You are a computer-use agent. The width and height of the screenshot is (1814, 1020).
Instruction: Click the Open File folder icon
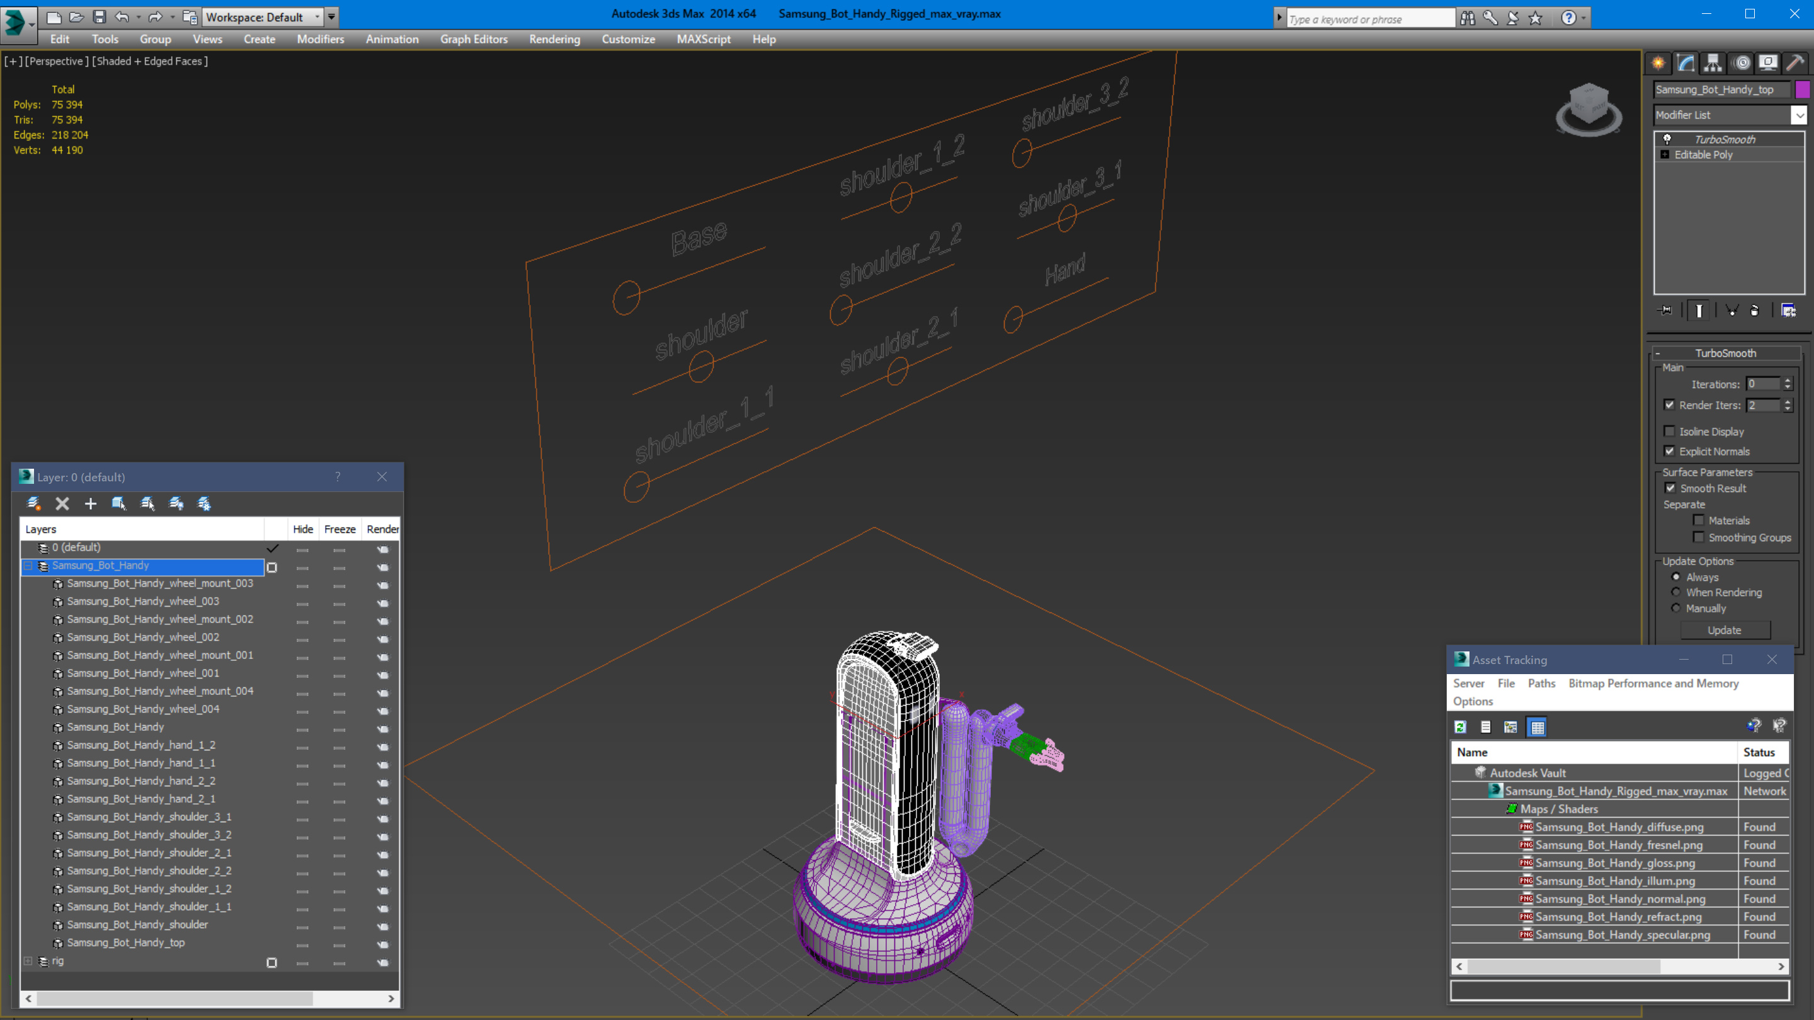(77, 17)
